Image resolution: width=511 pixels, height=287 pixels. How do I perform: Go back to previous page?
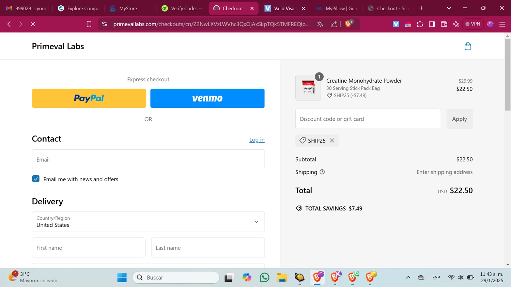coord(9,24)
